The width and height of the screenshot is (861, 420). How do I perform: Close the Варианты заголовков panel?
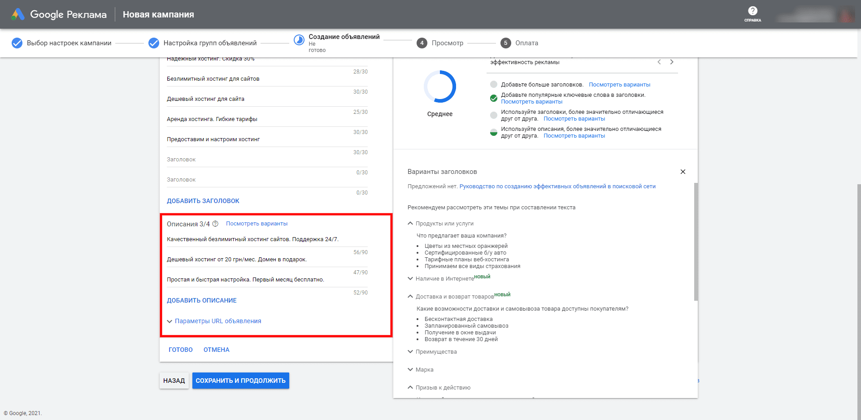pos(683,172)
